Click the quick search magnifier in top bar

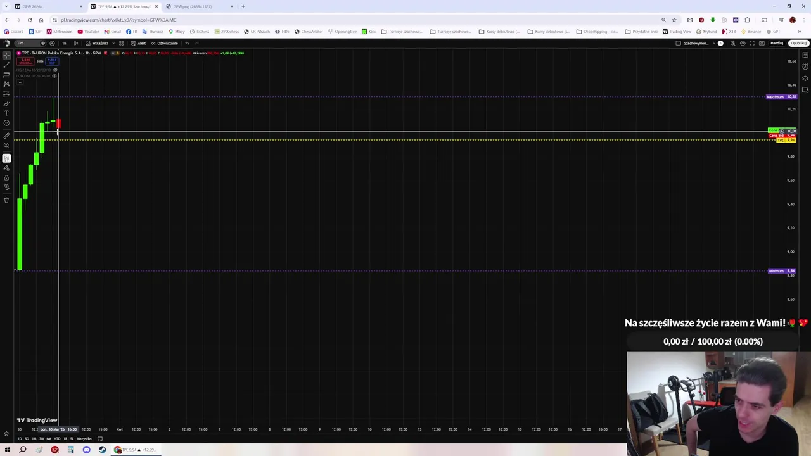(733, 43)
